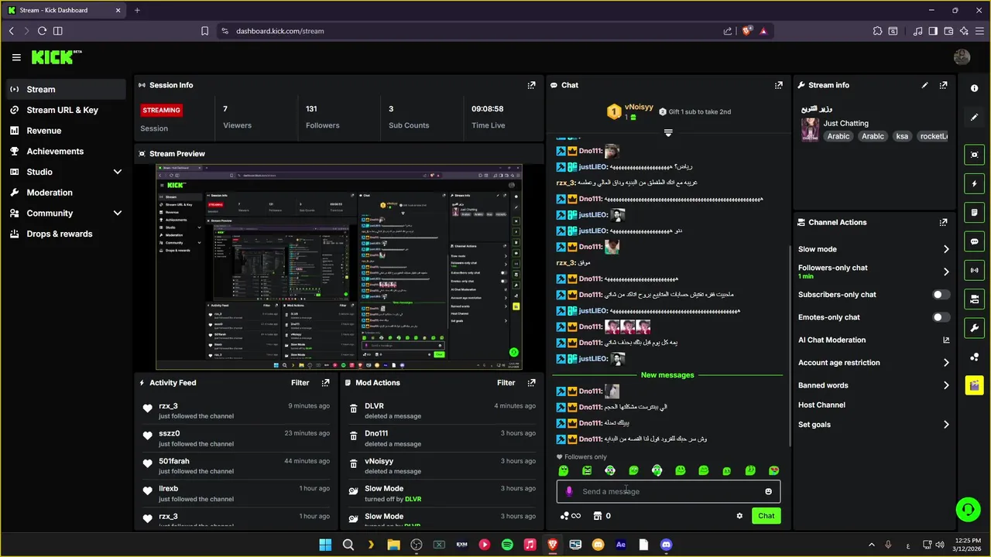
Task: Click the document icon in right sidebar
Action: [x=974, y=213]
